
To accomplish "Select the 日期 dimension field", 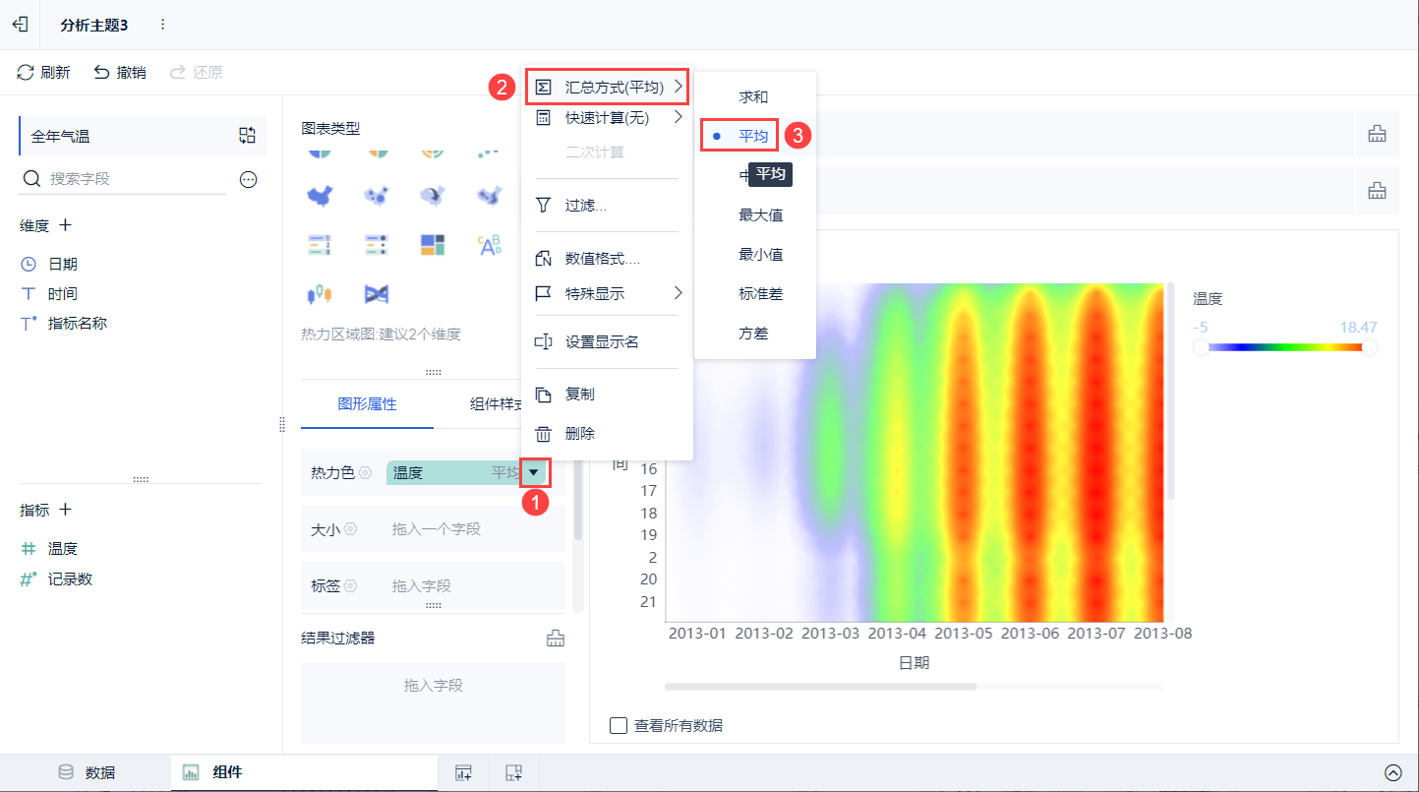I will (63, 264).
